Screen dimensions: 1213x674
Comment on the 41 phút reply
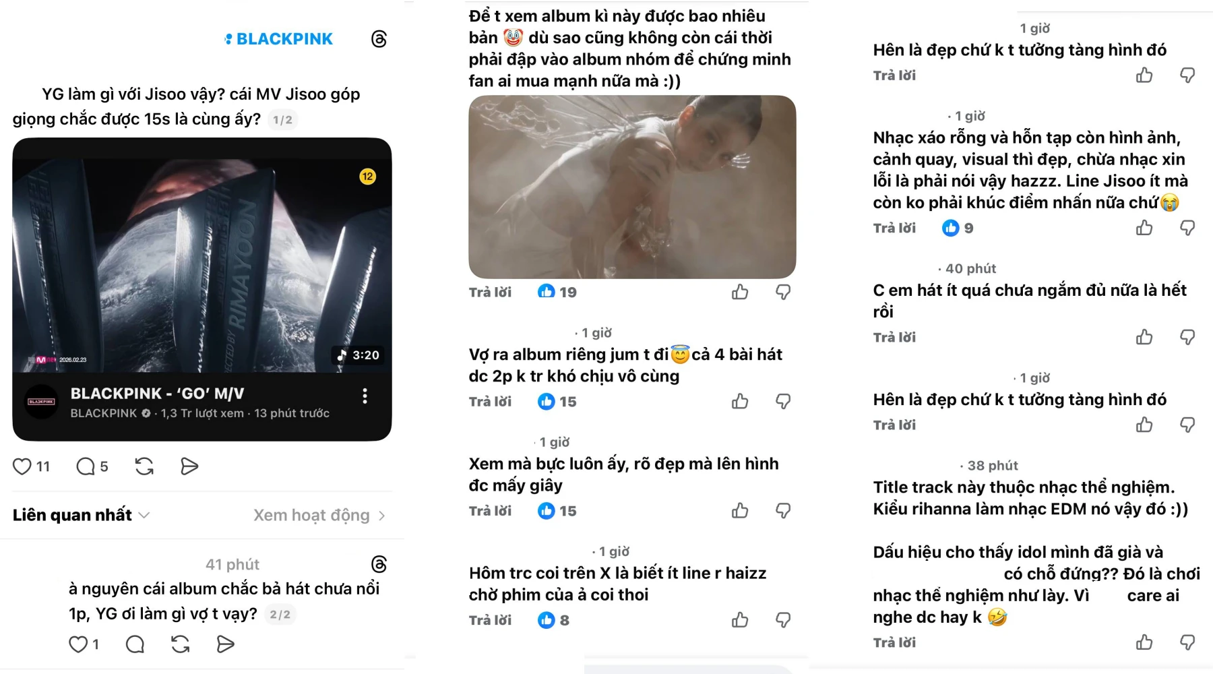[x=135, y=644]
